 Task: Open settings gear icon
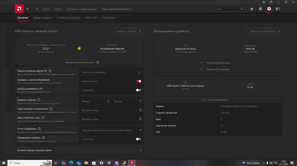269,9
